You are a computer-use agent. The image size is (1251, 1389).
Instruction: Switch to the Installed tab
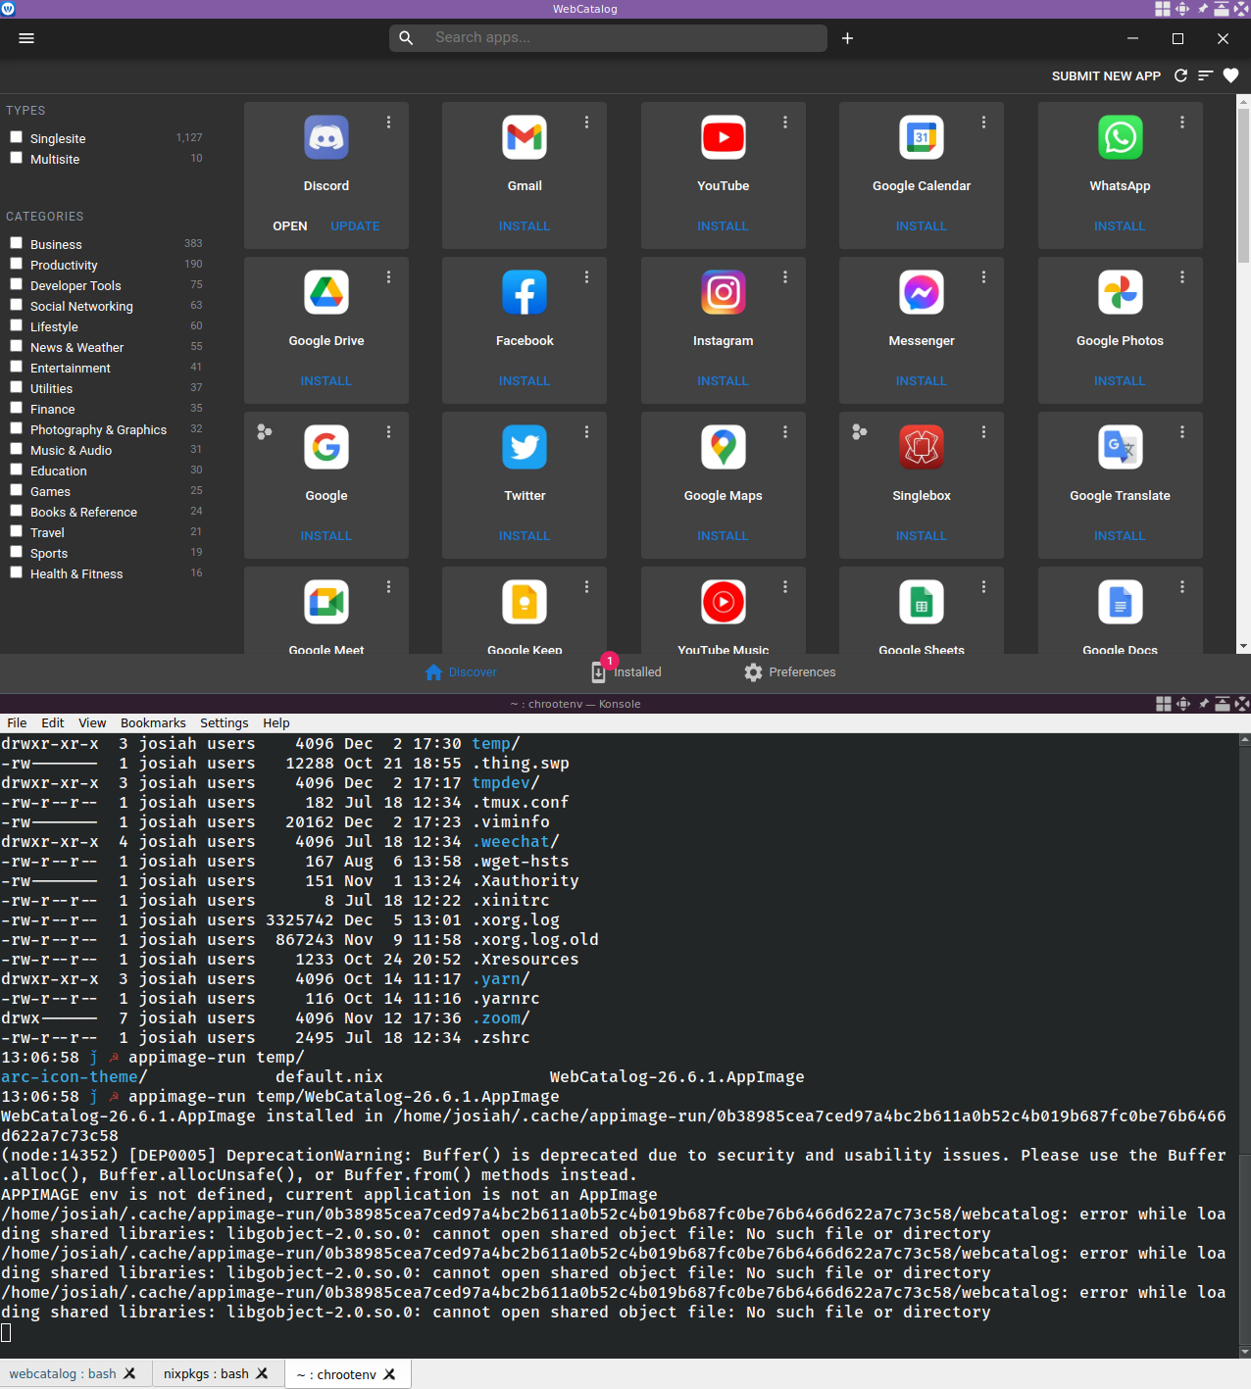point(627,672)
